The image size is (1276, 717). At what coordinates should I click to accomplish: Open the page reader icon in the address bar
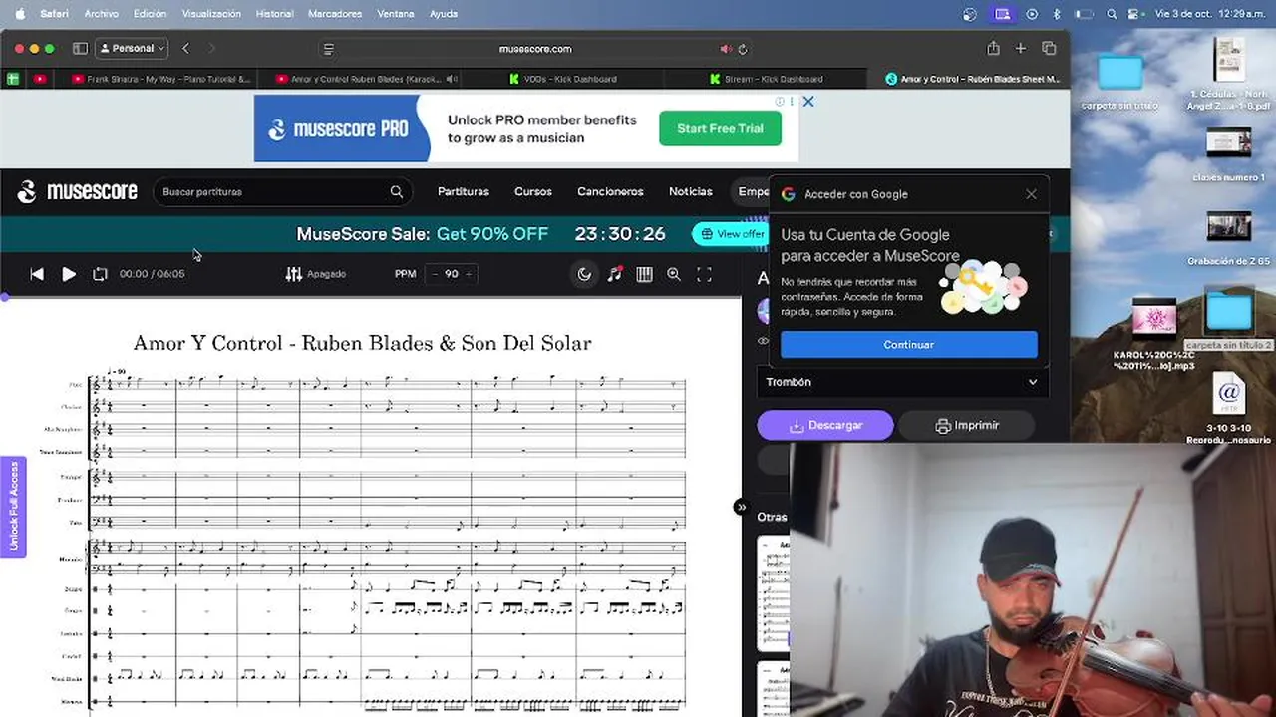coord(329,49)
